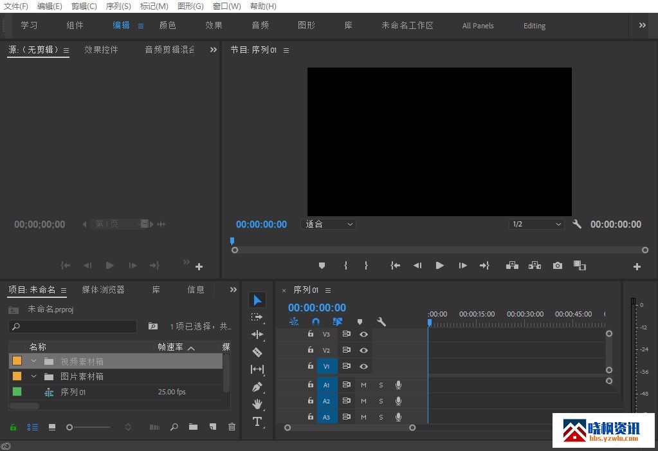Open the 适合 zoom level dropdown
This screenshot has width=658, height=451.
[328, 225]
